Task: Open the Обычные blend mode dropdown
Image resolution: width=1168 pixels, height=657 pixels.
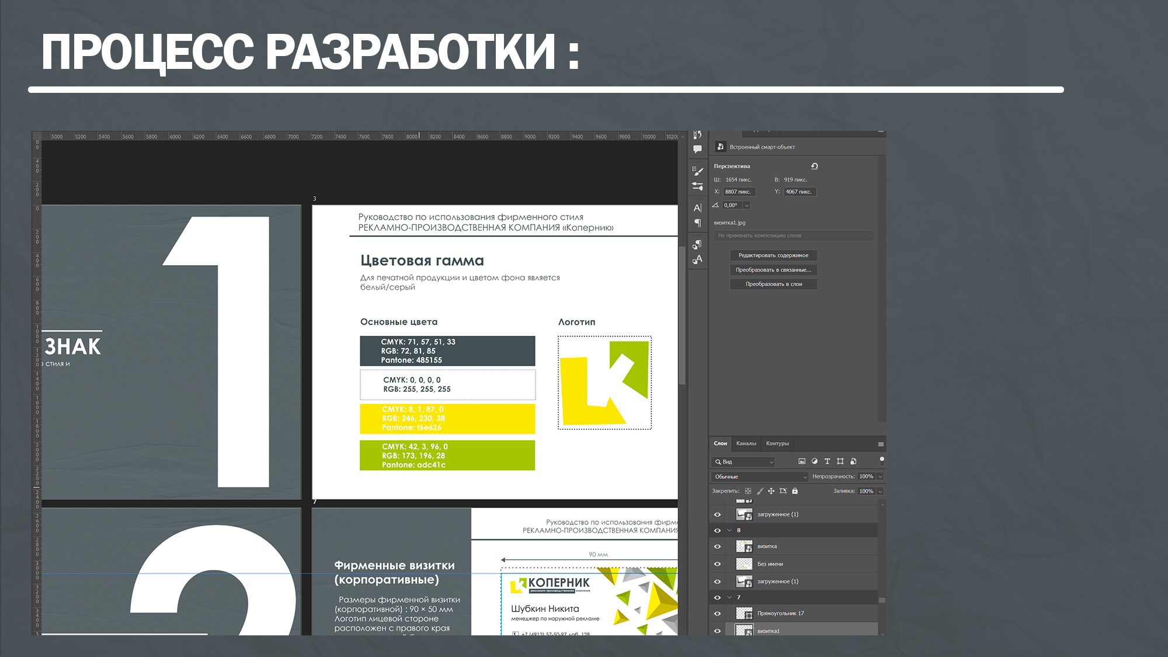Action: click(x=760, y=477)
